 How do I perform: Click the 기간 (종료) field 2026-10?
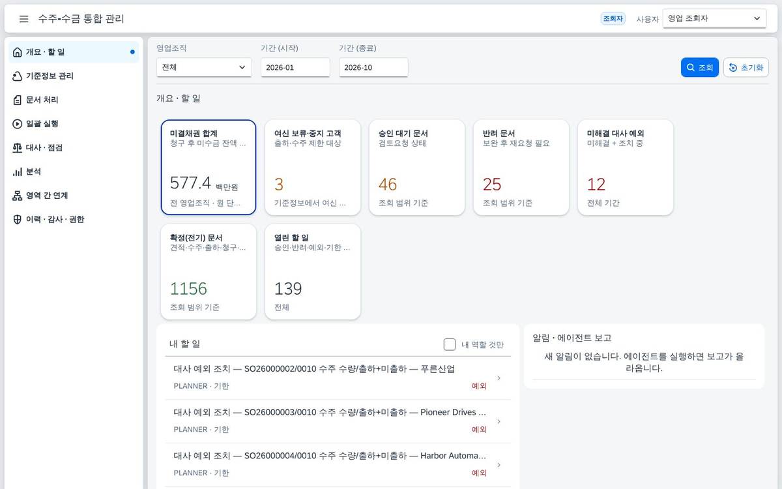373,67
